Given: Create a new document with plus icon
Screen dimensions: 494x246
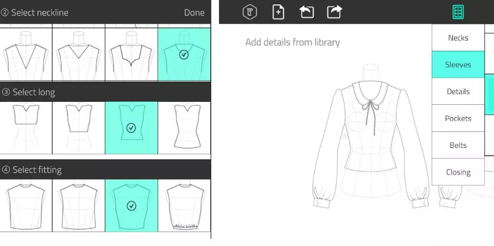Looking at the screenshot, I should pos(278,12).
